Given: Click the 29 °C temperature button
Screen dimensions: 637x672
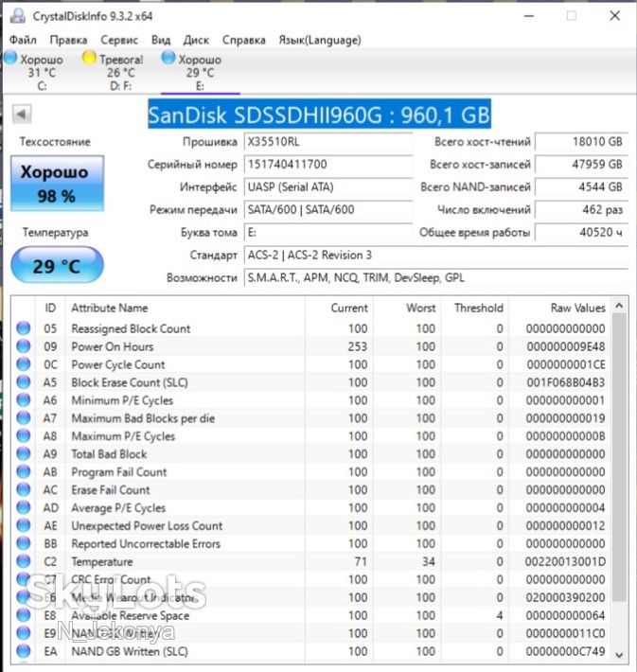Looking at the screenshot, I should pyautogui.click(x=57, y=265).
